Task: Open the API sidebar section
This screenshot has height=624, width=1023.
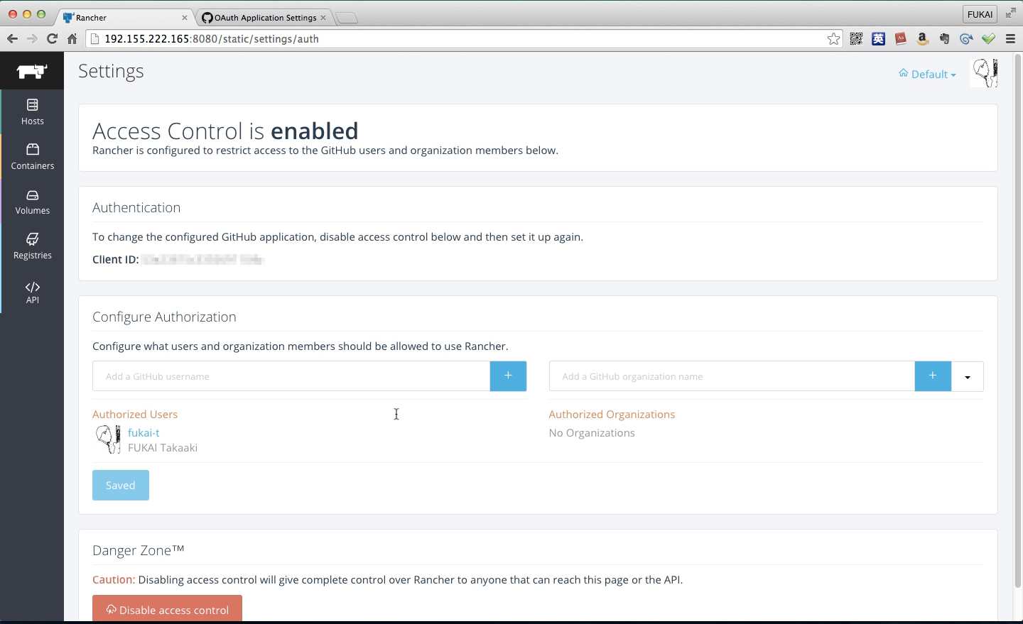Action: (x=33, y=292)
